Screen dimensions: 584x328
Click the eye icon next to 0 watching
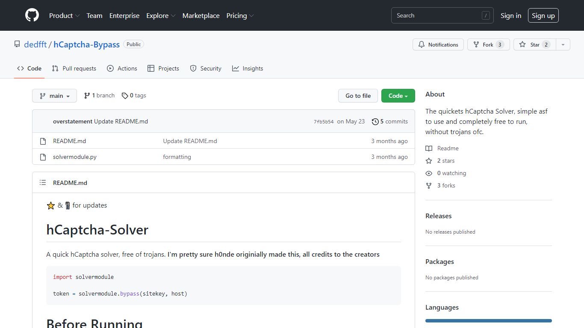point(429,173)
